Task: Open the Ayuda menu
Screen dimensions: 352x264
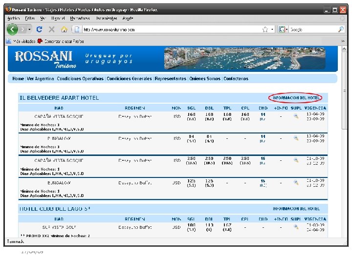Action: (x=128, y=18)
